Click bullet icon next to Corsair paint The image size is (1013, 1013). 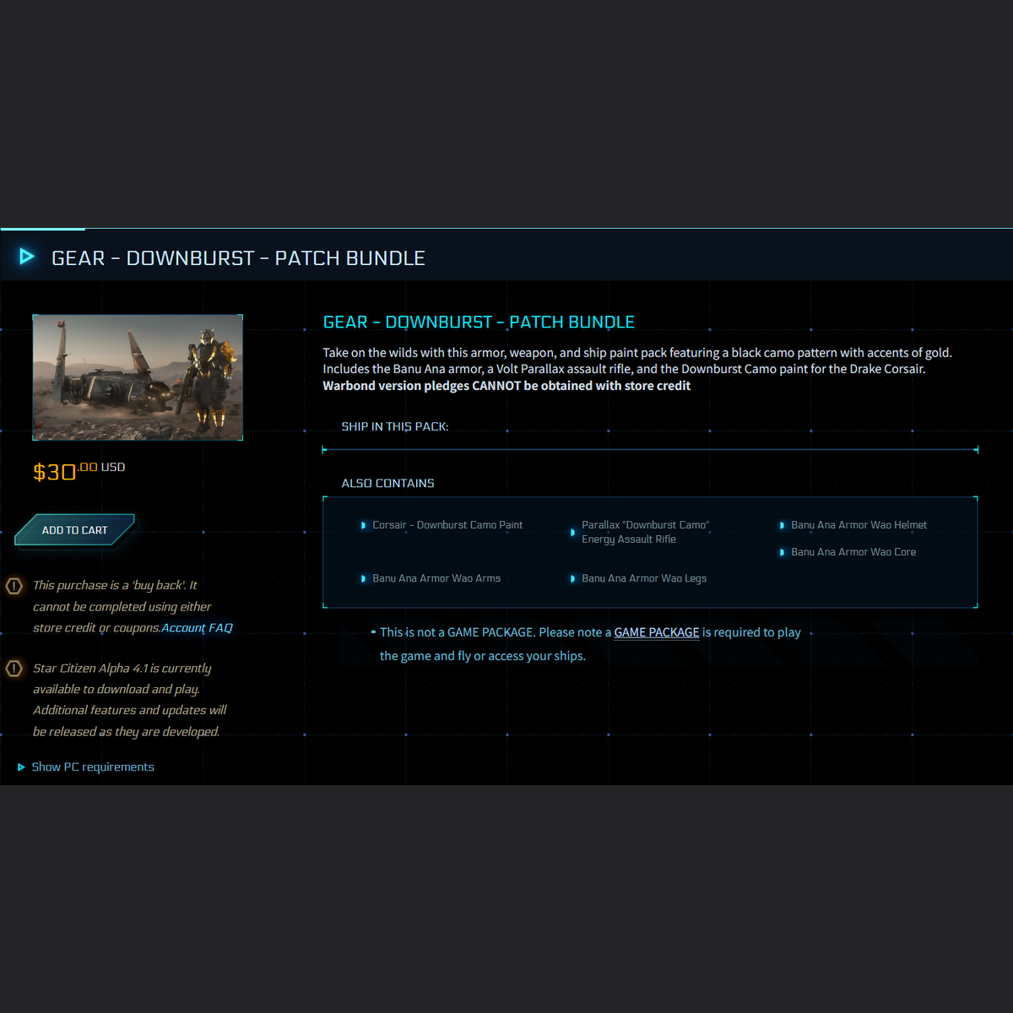[363, 525]
